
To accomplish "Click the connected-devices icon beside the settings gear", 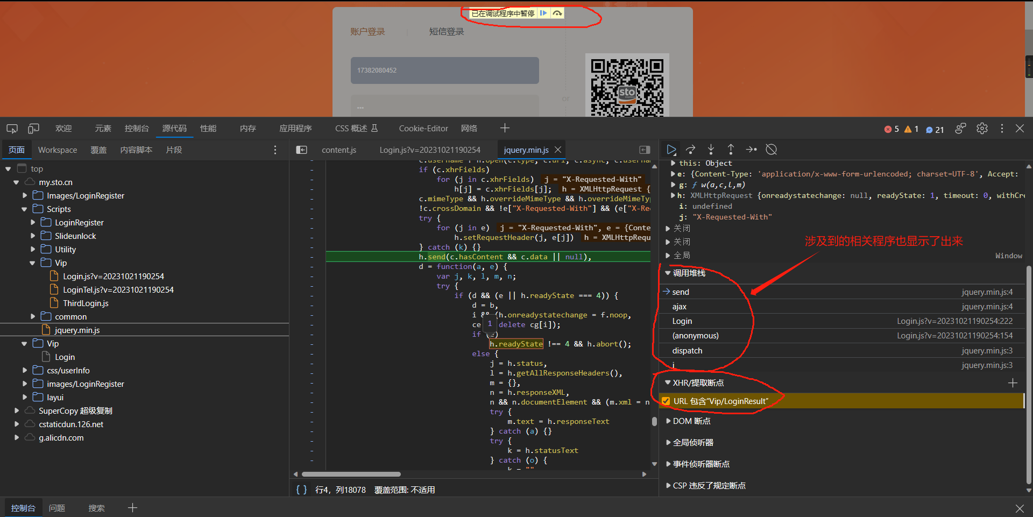I will pyautogui.click(x=960, y=129).
